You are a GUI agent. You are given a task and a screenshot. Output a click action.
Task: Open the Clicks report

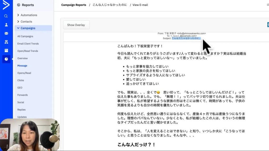coord(20,80)
